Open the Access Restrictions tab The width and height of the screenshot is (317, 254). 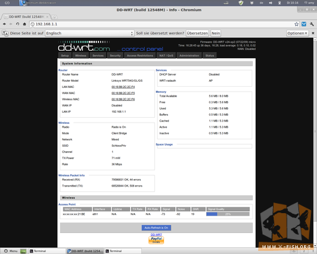tap(140, 56)
